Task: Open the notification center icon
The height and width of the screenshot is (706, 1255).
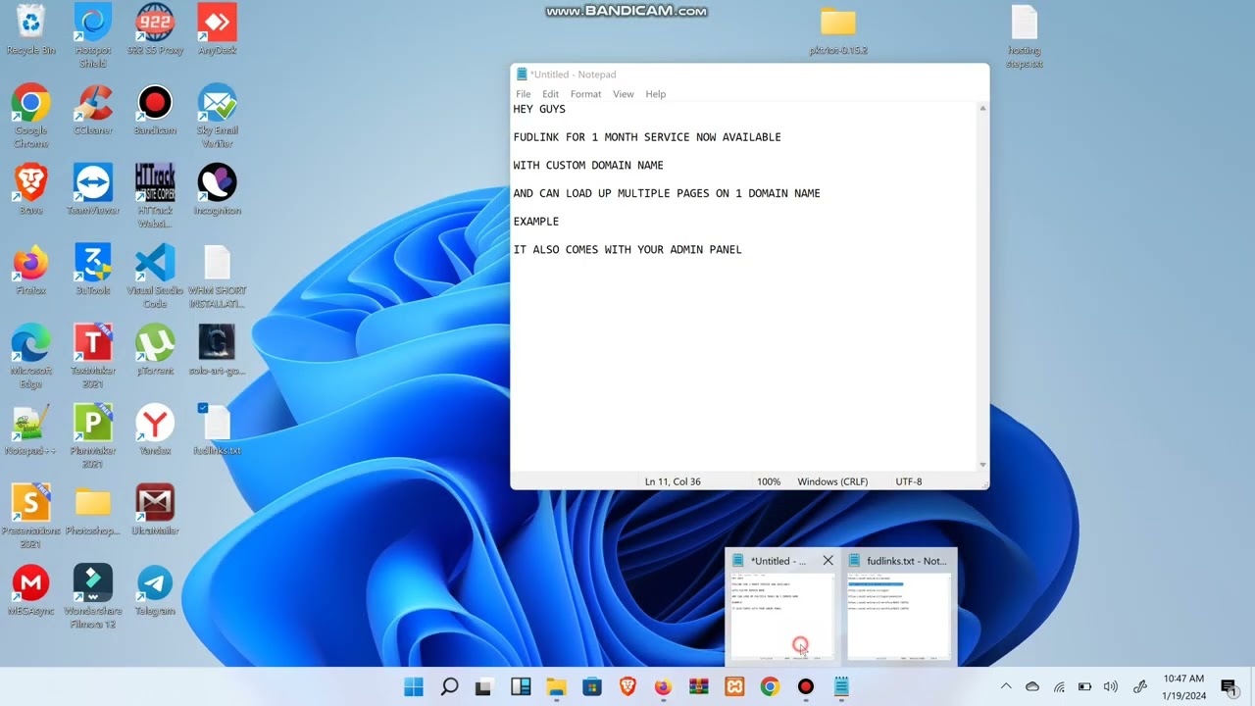Action: tap(1229, 686)
